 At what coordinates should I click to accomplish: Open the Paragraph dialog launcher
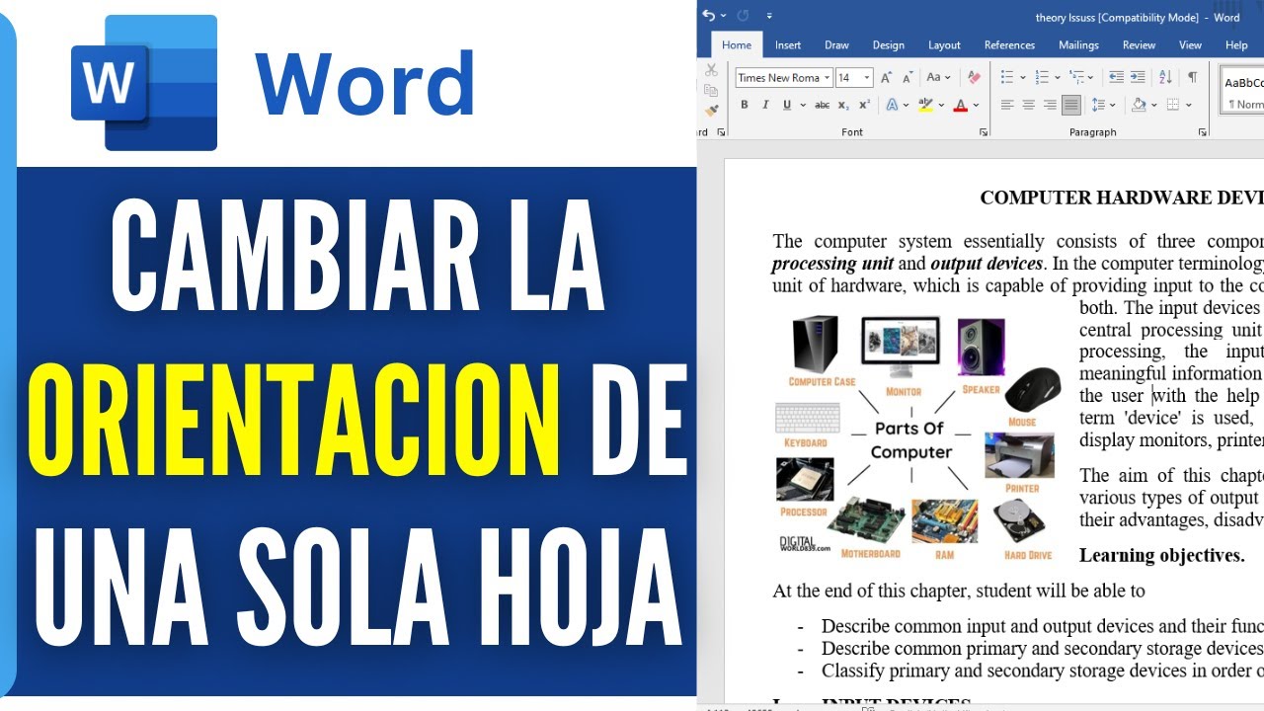[x=1201, y=132]
